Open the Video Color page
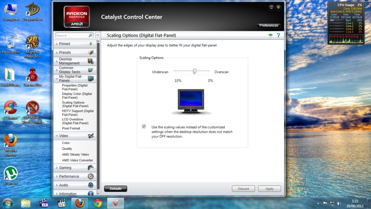Image resolution: width=371 pixels, height=209 pixels. 66,143
